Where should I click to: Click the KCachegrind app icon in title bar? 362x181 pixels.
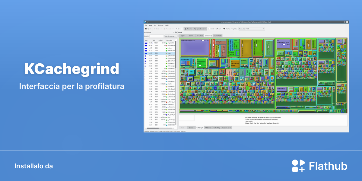pos(145,22)
